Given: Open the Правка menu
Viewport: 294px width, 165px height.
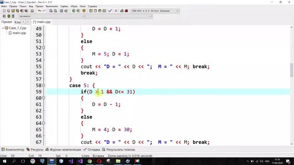Looking at the screenshot, I should [13, 6].
